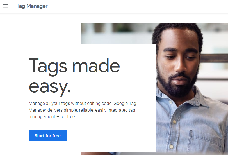
Task: Click the word "Tags" in the headline
Action: click(x=48, y=66)
